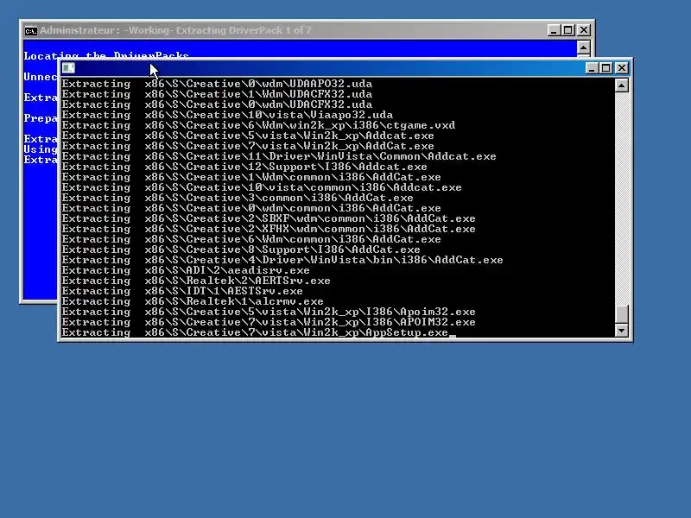Click the scrollbar thumb of front console
Screen dimensions: 691x518
[621, 314]
